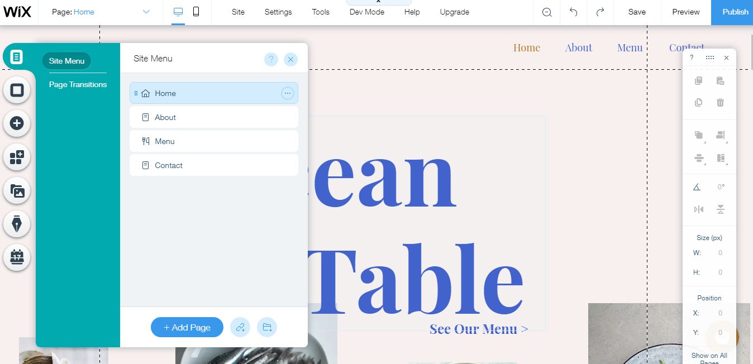Open the Blog pen icon in sidebar
Image resolution: width=753 pixels, height=364 pixels.
[17, 224]
